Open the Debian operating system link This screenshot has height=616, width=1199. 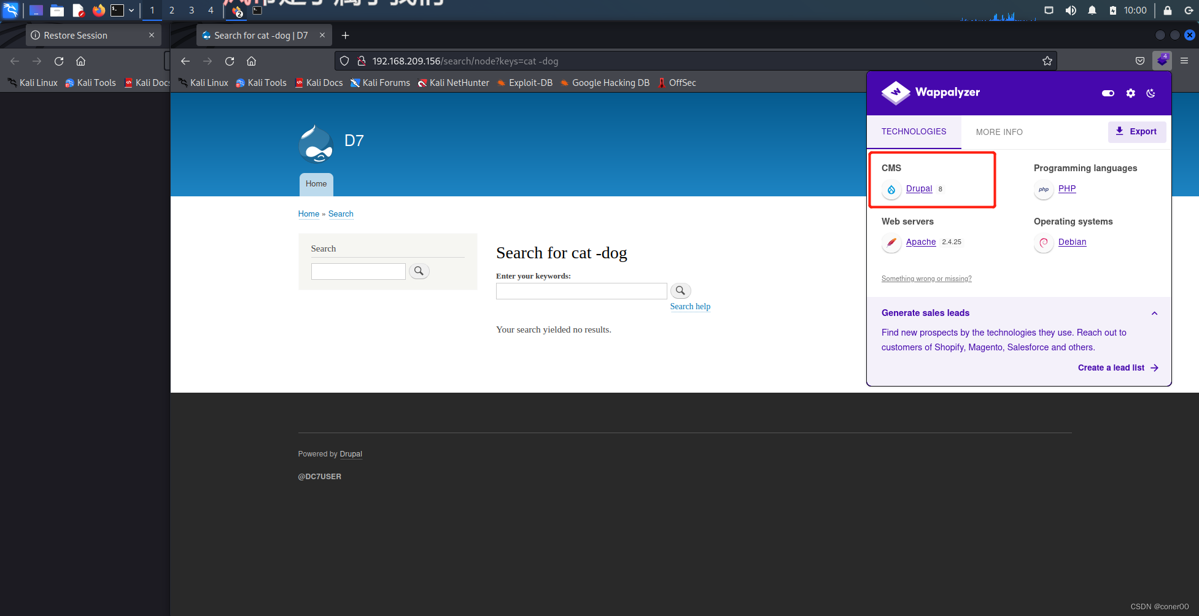tap(1072, 242)
